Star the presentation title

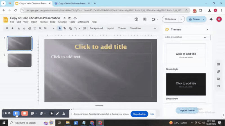pyautogui.click(x=65, y=18)
